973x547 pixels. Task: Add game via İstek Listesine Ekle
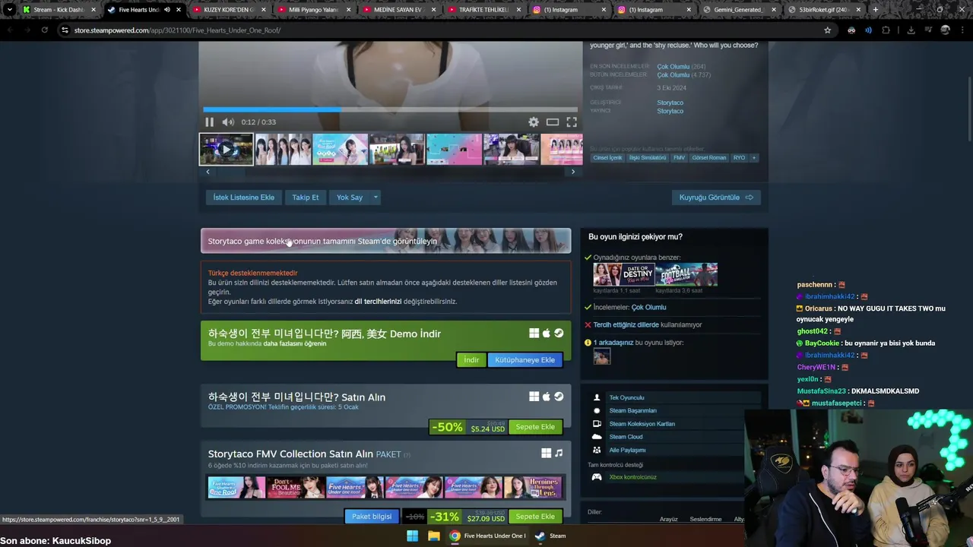click(243, 198)
